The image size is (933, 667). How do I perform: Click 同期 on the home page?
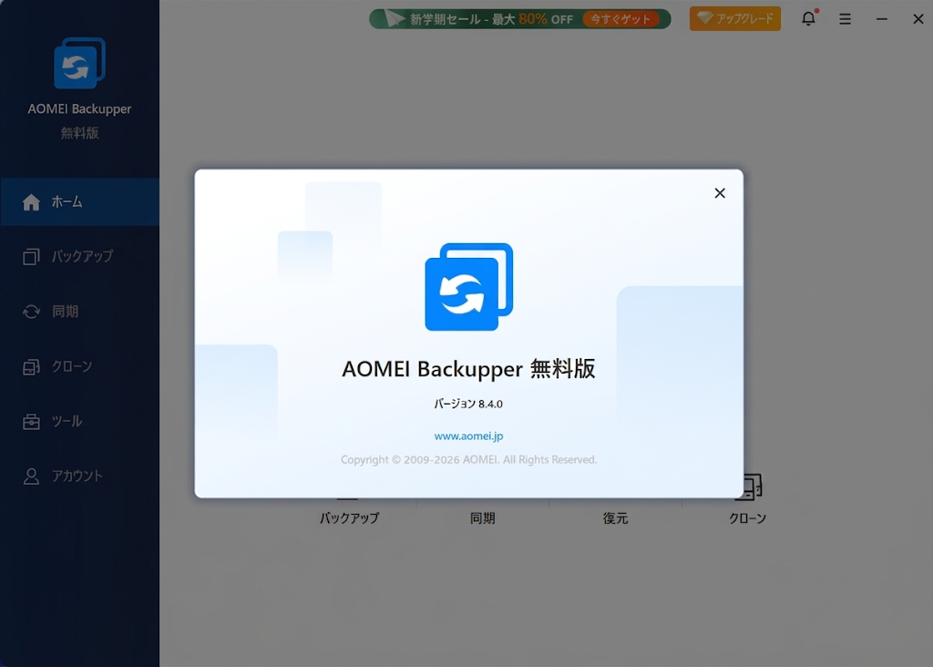[x=483, y=518]
